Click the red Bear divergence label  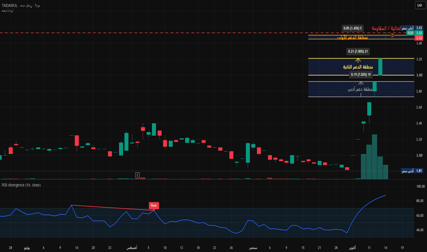(154, 205)
